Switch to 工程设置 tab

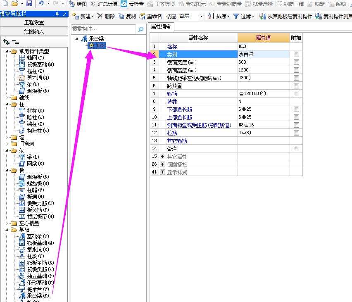coord(34,22)
